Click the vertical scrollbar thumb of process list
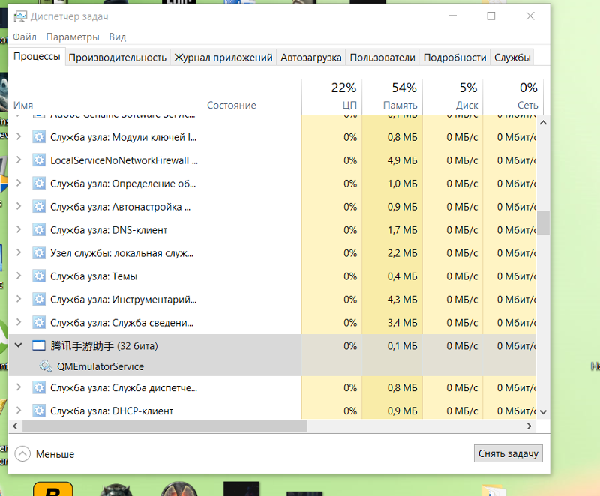This screenshot has width=600, height=496. [544, 222]
